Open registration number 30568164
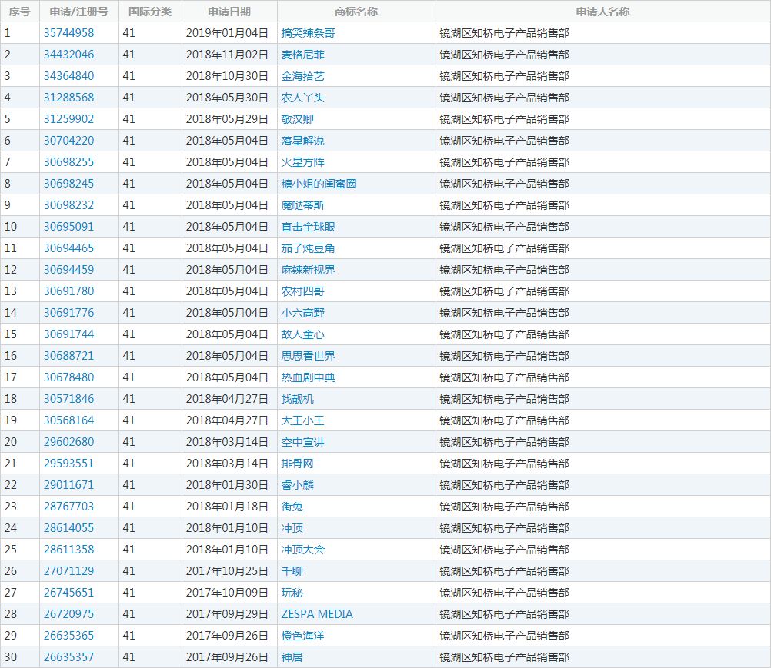The image size is (771, 668). click(68, 420)
